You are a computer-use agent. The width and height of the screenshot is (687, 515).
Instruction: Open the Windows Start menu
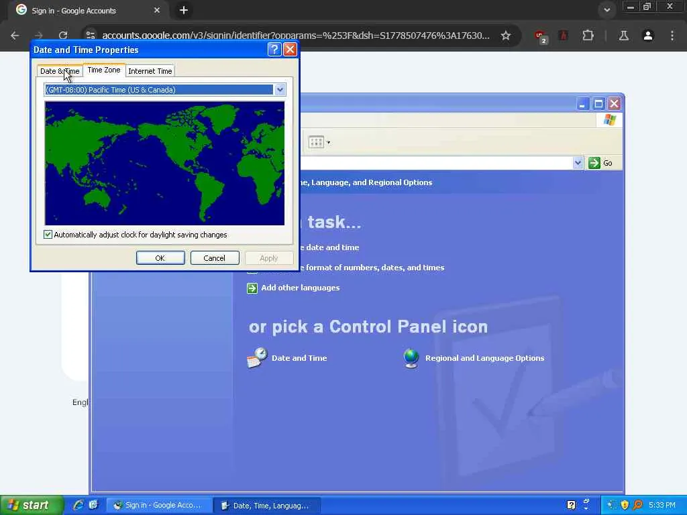(x=32, y=506)
